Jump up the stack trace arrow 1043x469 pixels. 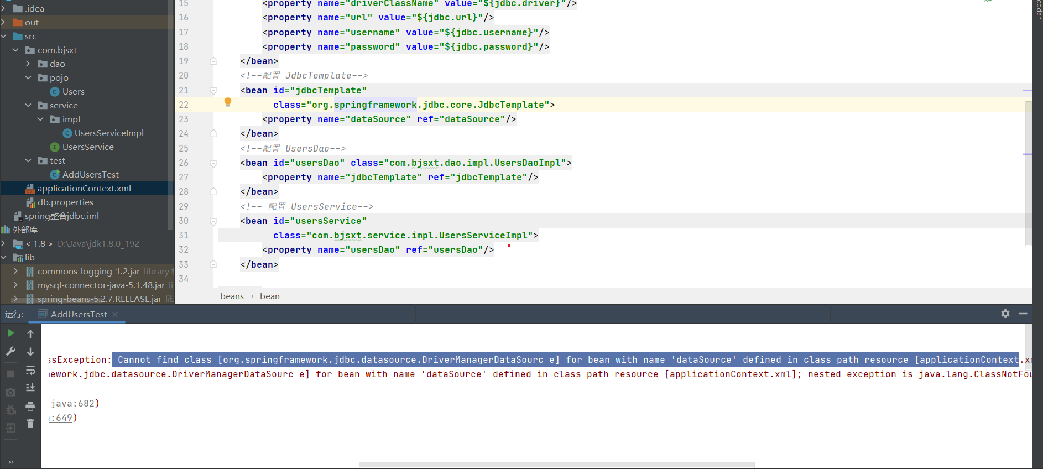(30, 334)
